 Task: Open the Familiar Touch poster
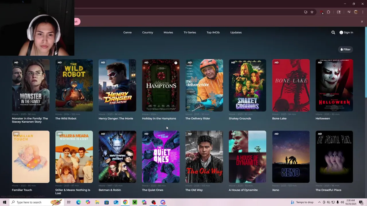31,157
